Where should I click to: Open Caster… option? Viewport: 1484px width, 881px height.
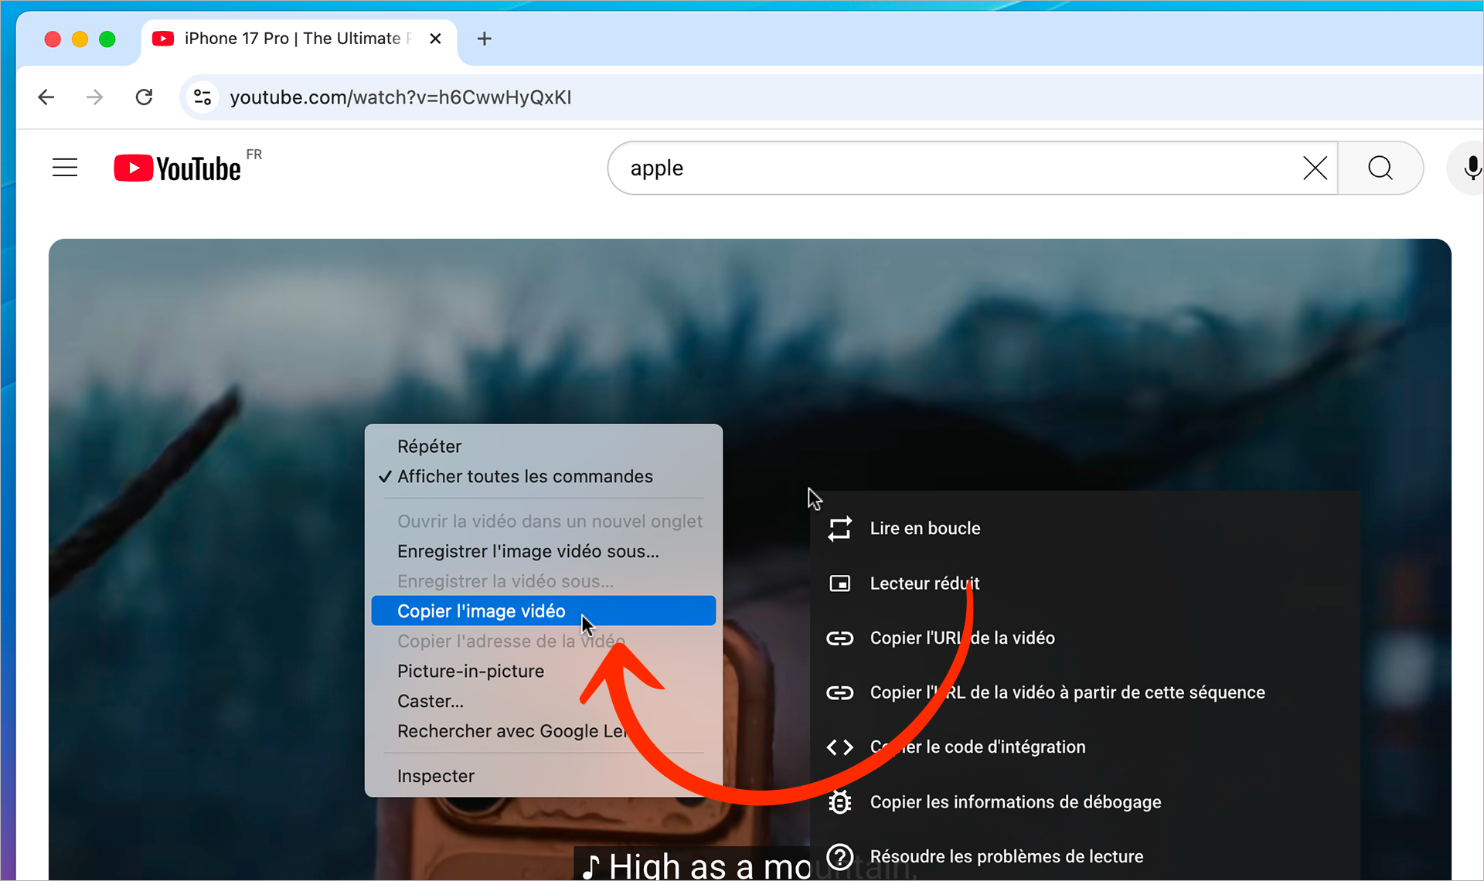click(x=431, y=701)
